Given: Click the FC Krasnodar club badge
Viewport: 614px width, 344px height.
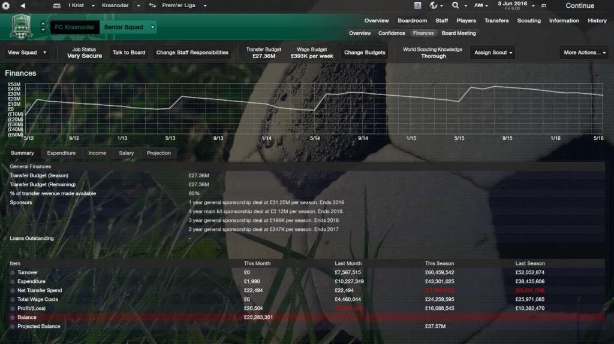Looking at the screenshot, I should click(x=22, y=27).
